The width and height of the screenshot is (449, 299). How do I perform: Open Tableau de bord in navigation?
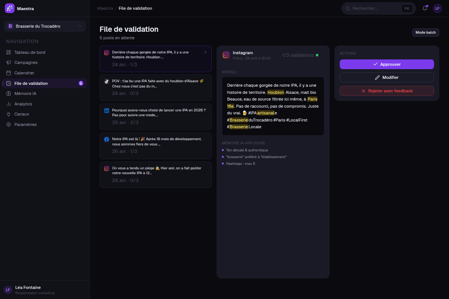[x=45, y=52]
